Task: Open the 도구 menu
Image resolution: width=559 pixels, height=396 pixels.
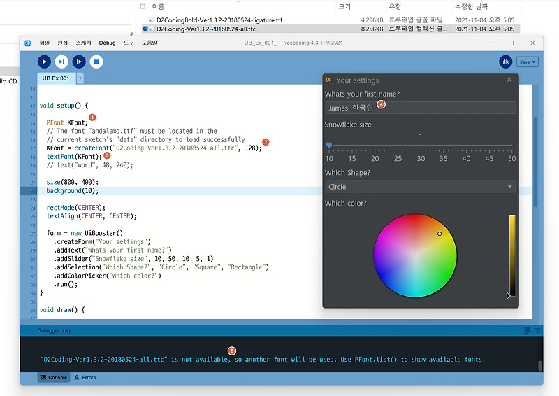Action: (129, 43)
